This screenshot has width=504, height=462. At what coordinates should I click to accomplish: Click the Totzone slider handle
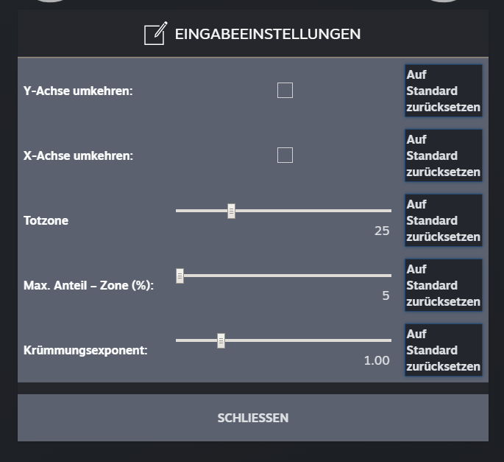(x=231, y=211)
